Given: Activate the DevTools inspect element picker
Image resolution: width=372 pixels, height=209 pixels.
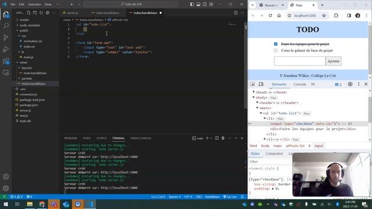Looking at the screenshot, I should tap(252, 84).
